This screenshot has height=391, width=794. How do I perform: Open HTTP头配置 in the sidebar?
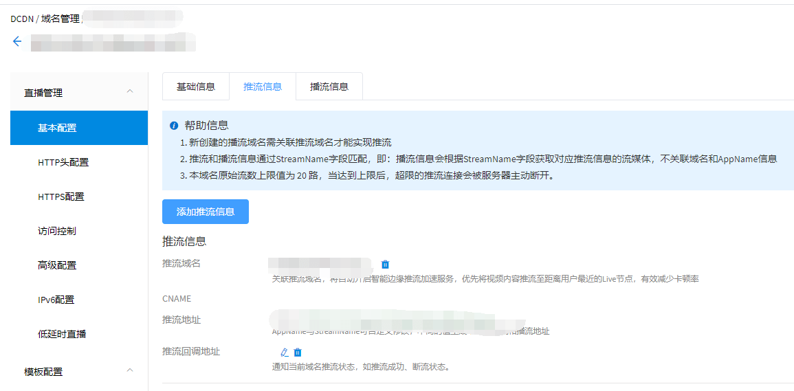63,162
